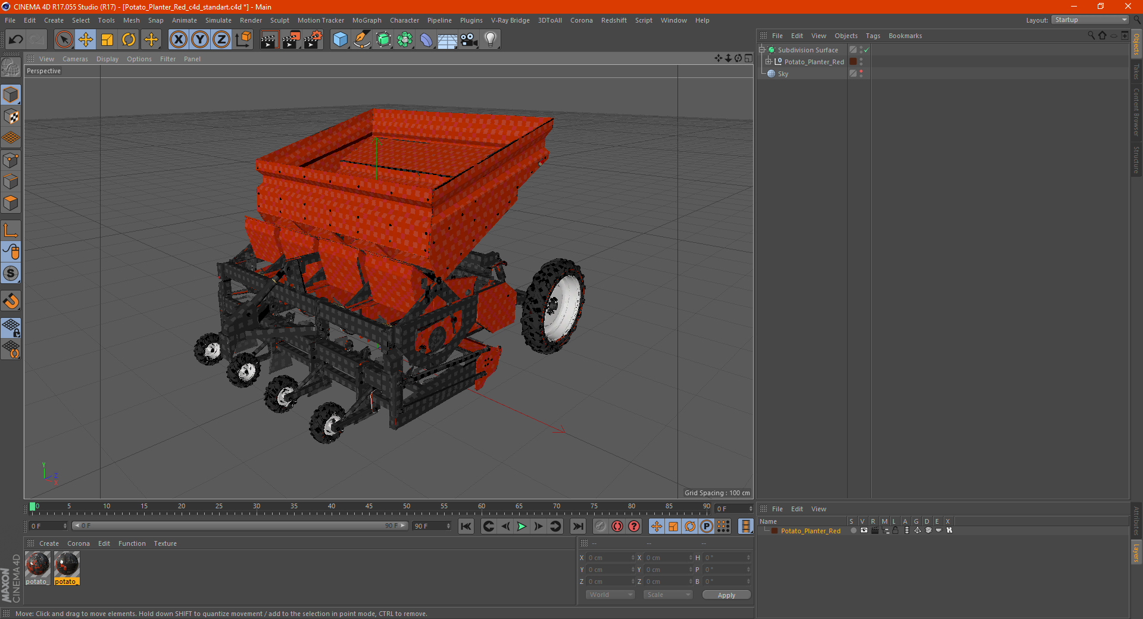Render active view clapperboard icon
Image resolution: width=1143 pixels, height=619 pixels.
269,40
